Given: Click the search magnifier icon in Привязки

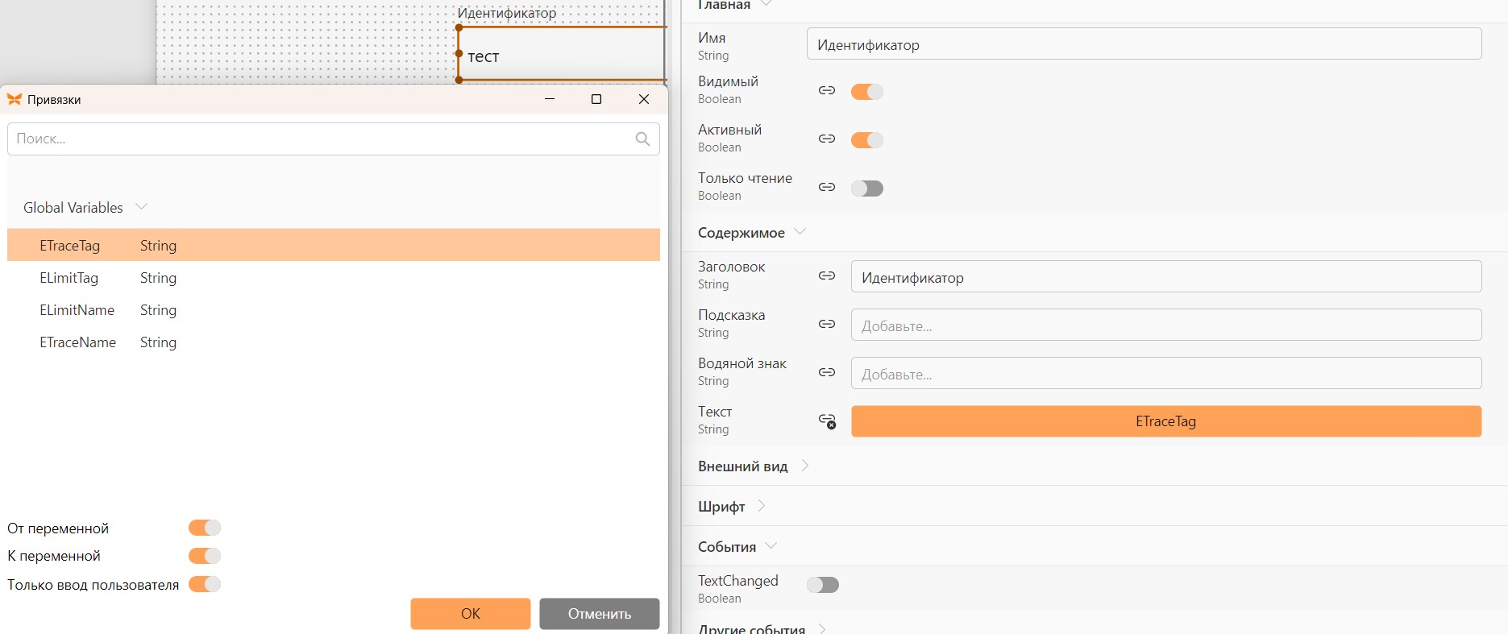Looking at the screenshot, I should tap(642, 139).
